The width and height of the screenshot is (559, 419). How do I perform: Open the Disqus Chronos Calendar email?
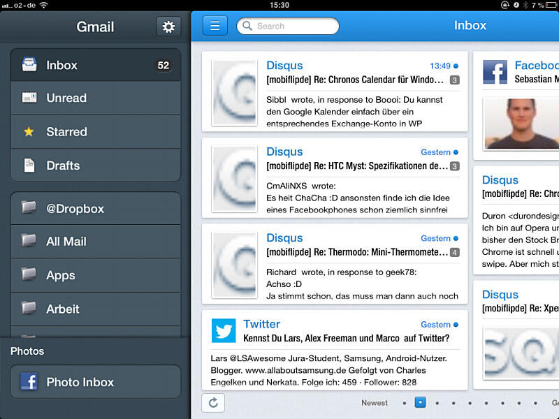(335, 91)
